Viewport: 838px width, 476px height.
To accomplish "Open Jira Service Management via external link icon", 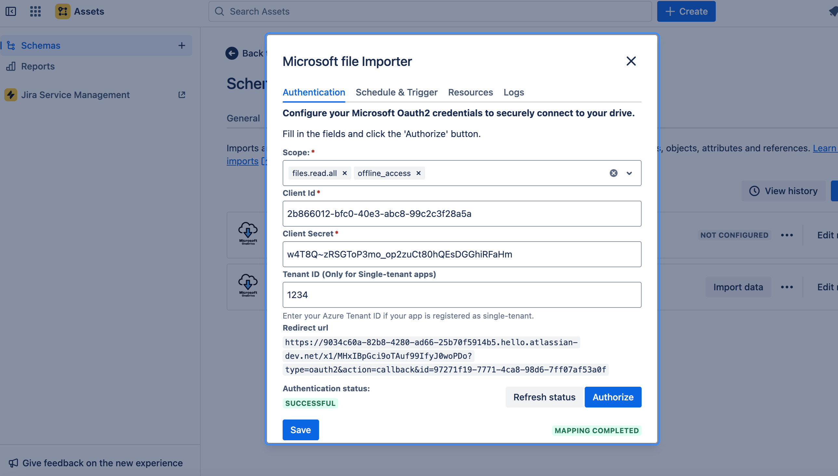I will click(x=182, y=94).
